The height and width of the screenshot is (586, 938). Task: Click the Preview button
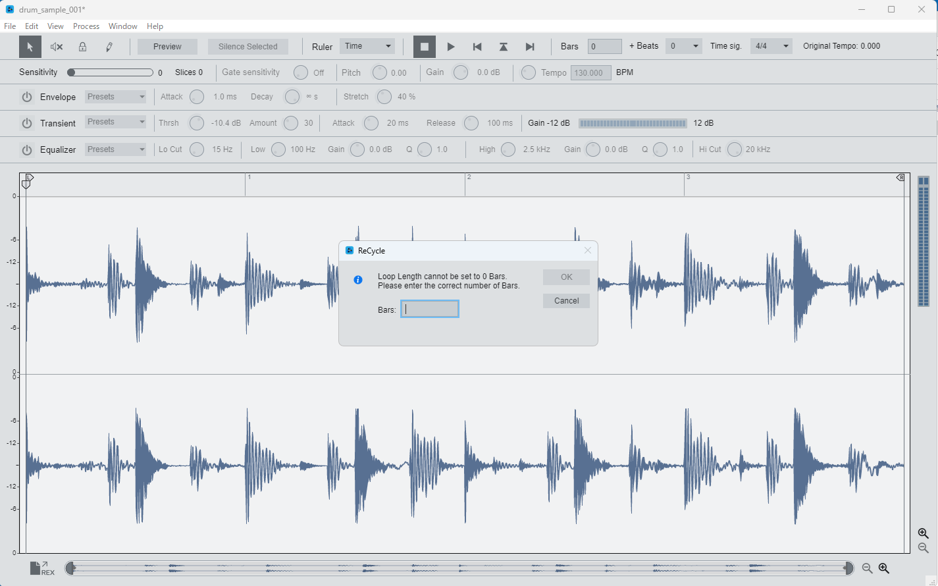pyautogui.click(x=167, y=47)
